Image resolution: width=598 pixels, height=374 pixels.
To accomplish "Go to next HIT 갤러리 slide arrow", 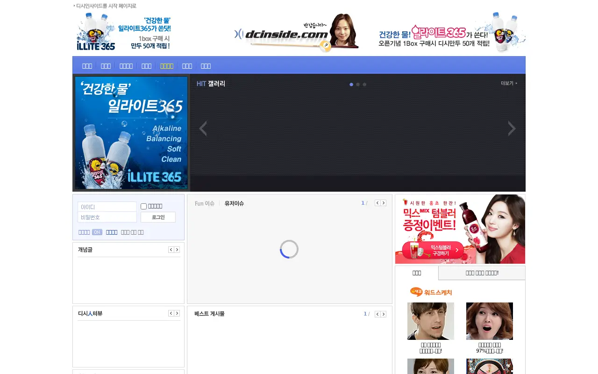I will point(512,129).
